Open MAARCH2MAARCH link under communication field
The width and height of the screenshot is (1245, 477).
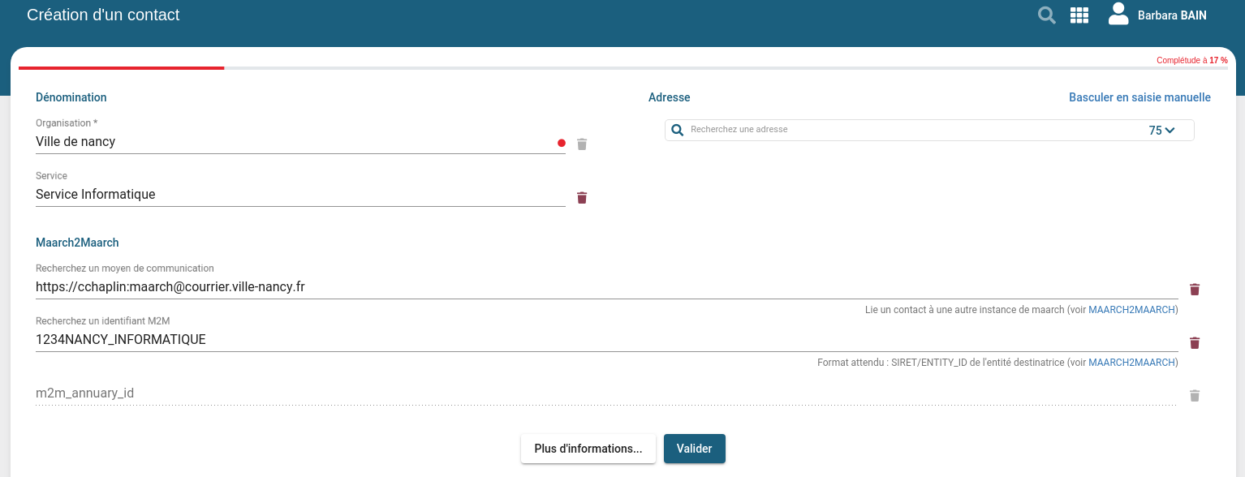(1132, 310)
